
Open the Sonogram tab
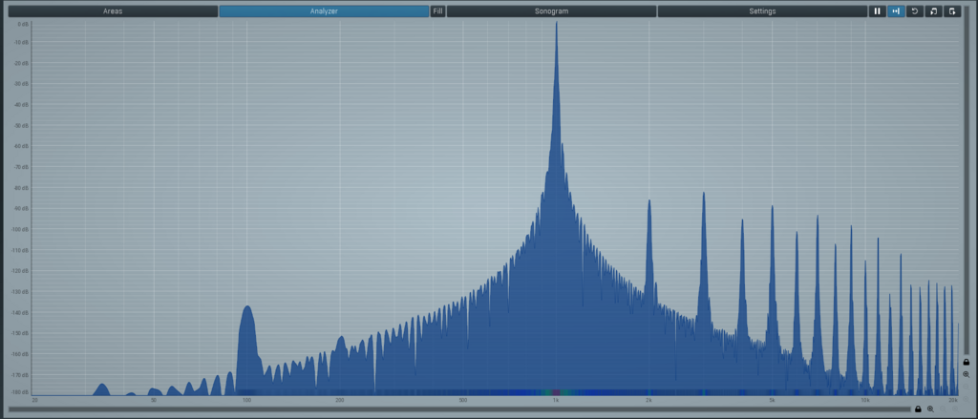(551, 11)
